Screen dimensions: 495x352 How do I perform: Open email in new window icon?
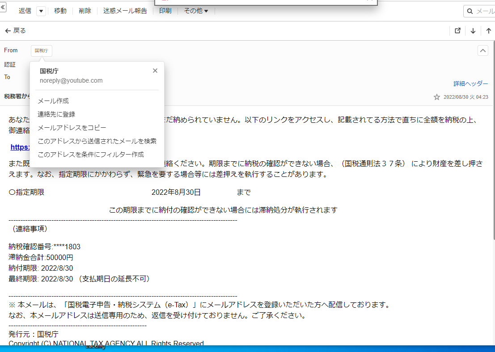[457, 31]
